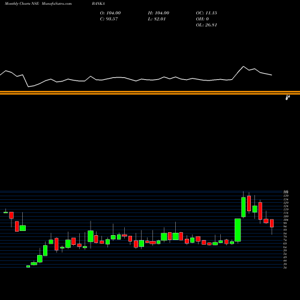Click the peak of the white indicator line
The height and width of the screenshot is (300, 300).
pyautogui.click(x=244, y=67)
